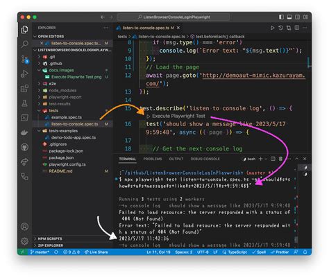Viewport: 329px width, 278px height.
Task: Switch to the TERMINAL panel tab
Action: [127, 159]
